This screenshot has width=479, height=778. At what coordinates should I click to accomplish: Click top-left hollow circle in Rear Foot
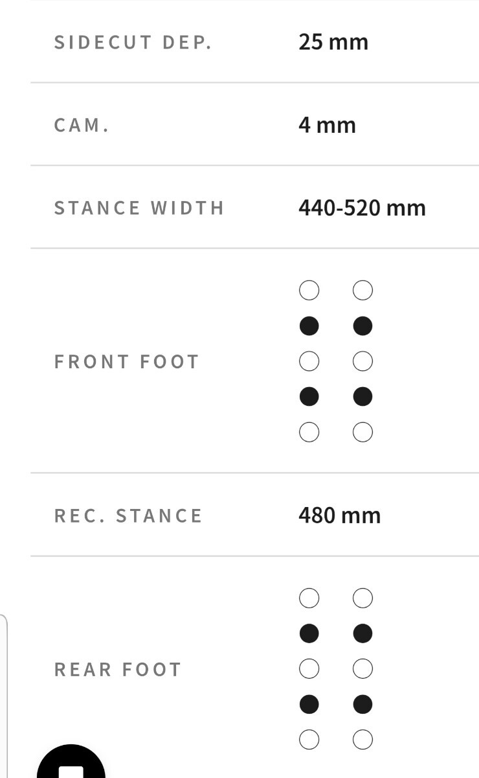[x=309, y=598]
